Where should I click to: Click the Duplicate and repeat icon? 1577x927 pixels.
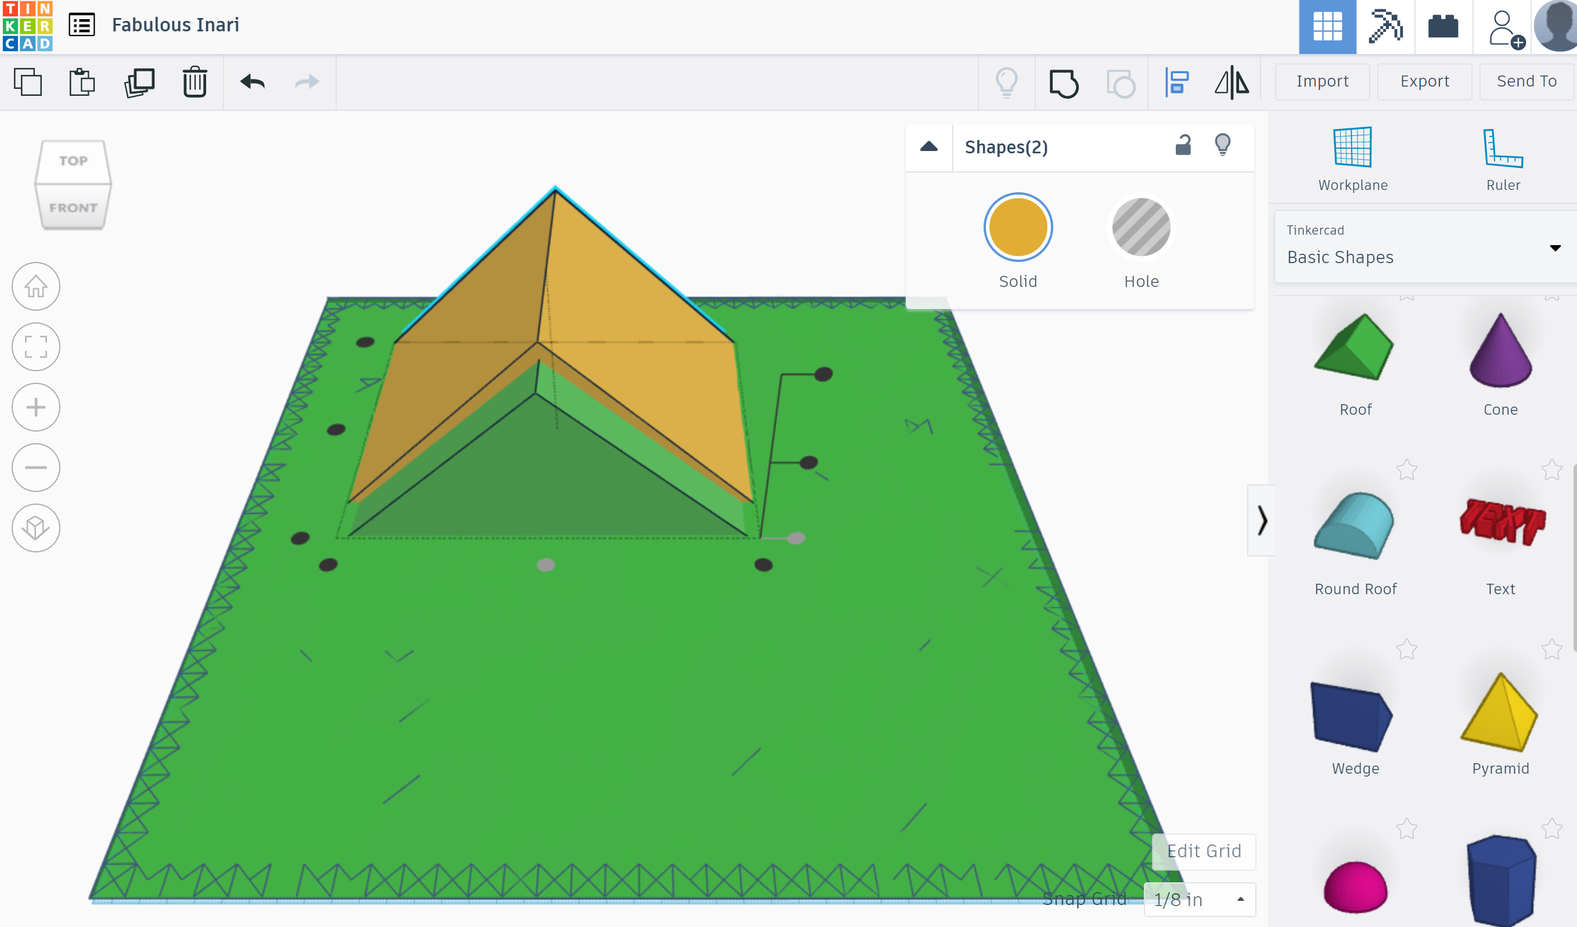(x=139, y=82)
